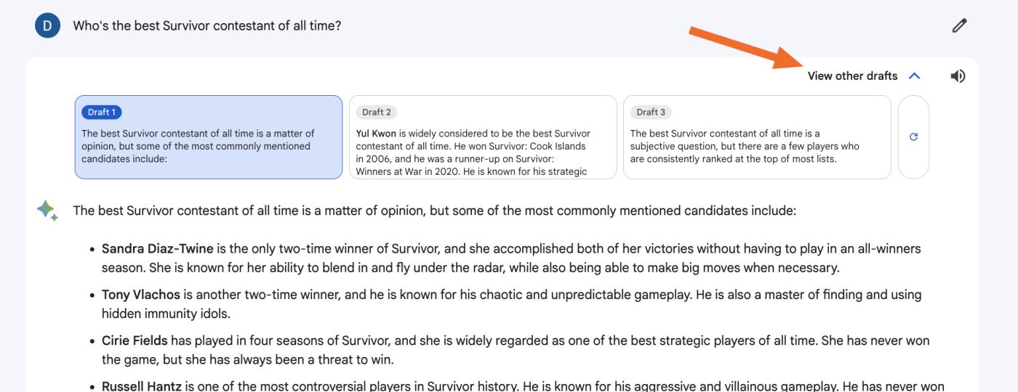Click the Draft 1 label badge
The width and height of the screenshot is (1018, 392).
(102, 112)
